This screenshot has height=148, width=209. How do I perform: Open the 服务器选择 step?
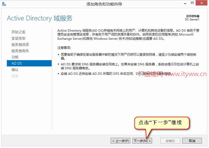[20, 45]
